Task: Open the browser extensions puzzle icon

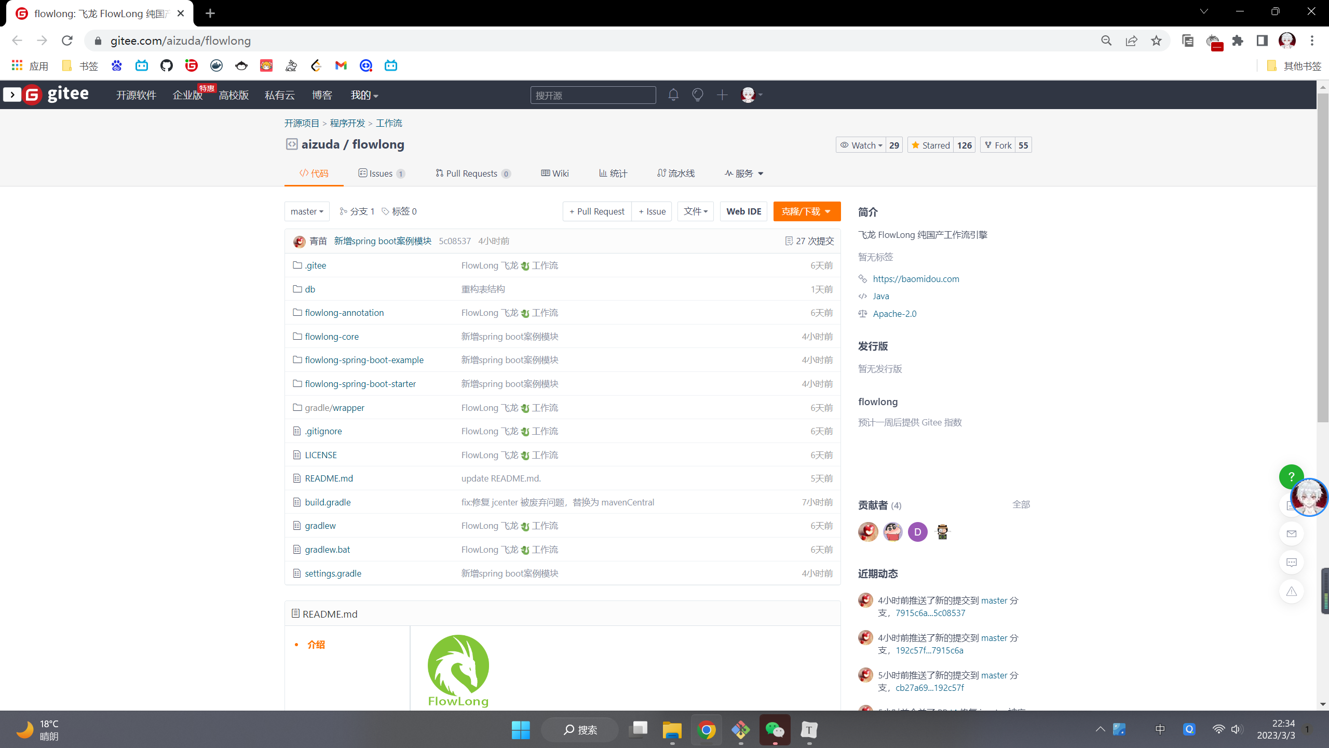Action: coord(1238,41)
